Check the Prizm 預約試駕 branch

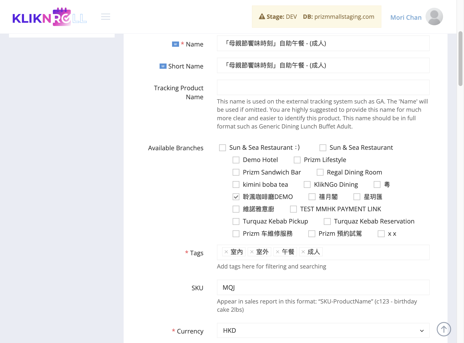tap(312, 234)
